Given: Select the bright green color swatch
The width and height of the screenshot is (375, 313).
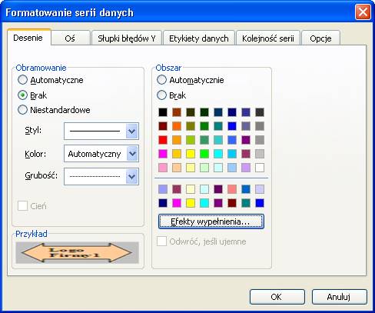Looking at the screenshot, I should tap(204, 154).
